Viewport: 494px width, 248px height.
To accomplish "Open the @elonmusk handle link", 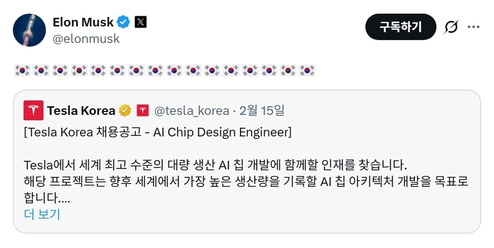I will coord(86,39).
